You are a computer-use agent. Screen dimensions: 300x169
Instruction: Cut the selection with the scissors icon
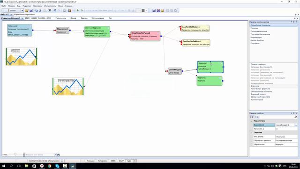40,10
